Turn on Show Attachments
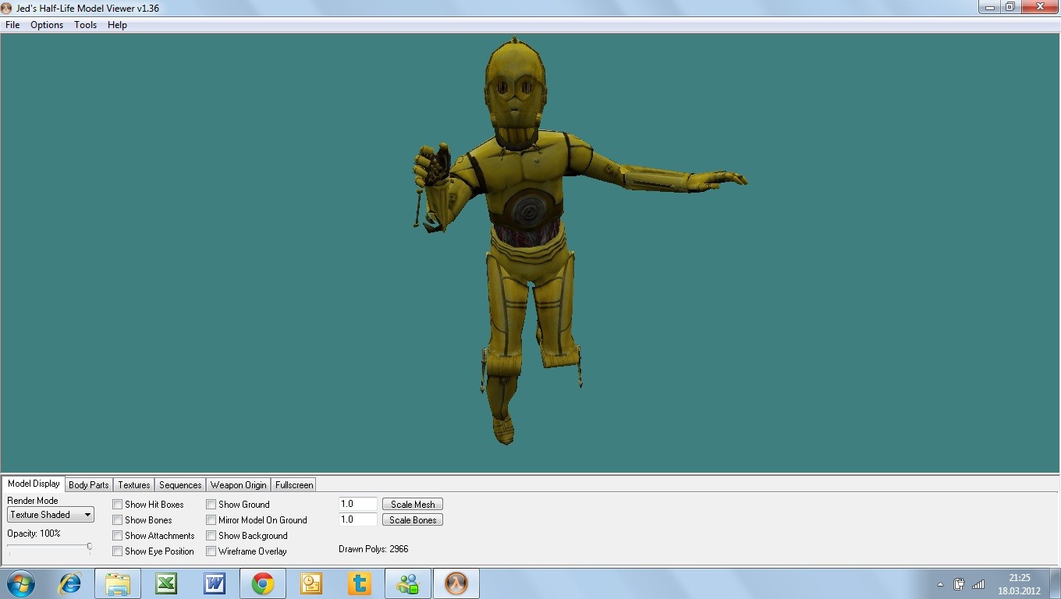Viewport: 1061px width, 599px height. click(x=118, y=536)
